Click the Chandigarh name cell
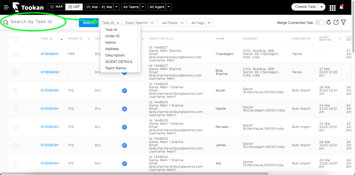The height and width of the screenshot is (175, 355). [x=225, y=54]
